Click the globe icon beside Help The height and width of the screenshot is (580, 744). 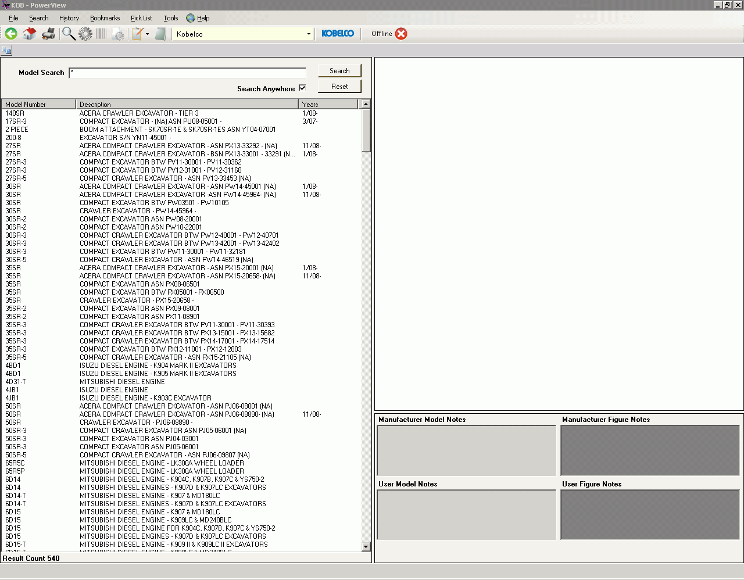(191, 18)
